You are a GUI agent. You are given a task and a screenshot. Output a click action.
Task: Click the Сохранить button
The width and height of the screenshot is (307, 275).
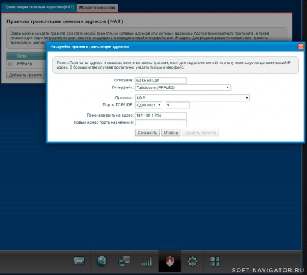click(x=147, y=133)
